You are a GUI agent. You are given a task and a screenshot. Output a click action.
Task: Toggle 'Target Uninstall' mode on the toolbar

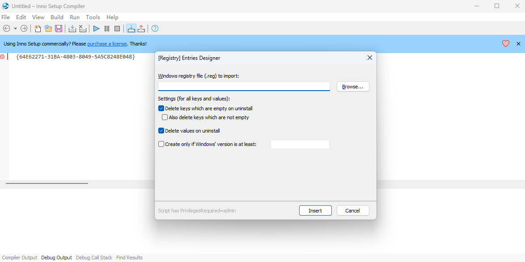141,28
